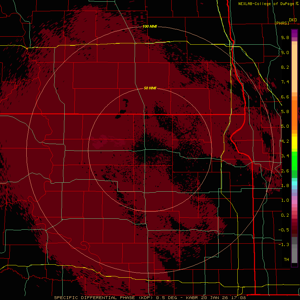Image resolution: width=300 pixels, height=300 pixels.
Task: Click the TH label on the color scale
Action: pos(286,260)
